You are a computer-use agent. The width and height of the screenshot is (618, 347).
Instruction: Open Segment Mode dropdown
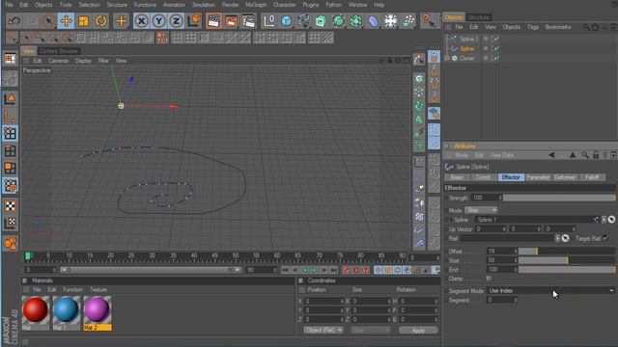click(550, 291)
